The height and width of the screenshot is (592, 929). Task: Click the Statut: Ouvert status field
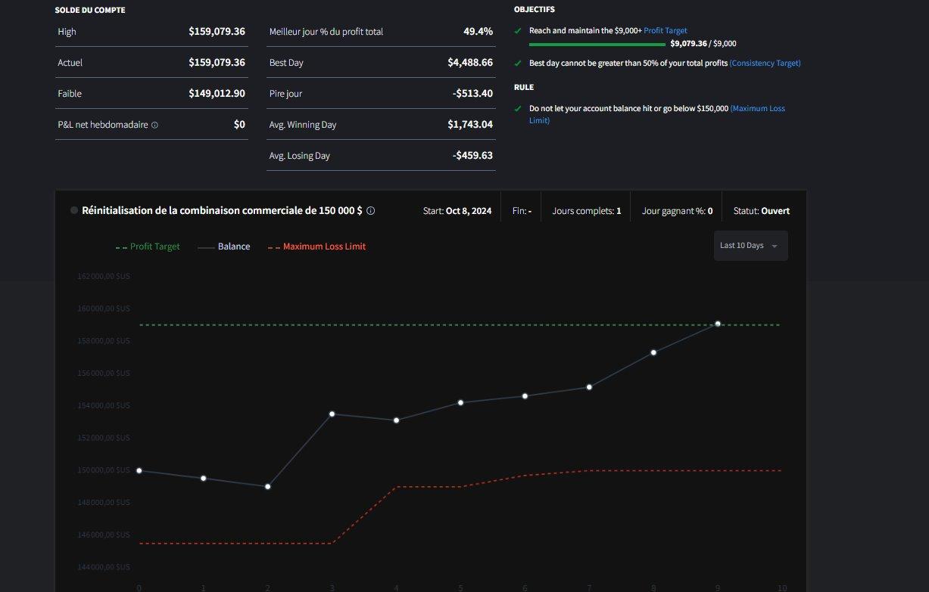(x=761, y=211)
